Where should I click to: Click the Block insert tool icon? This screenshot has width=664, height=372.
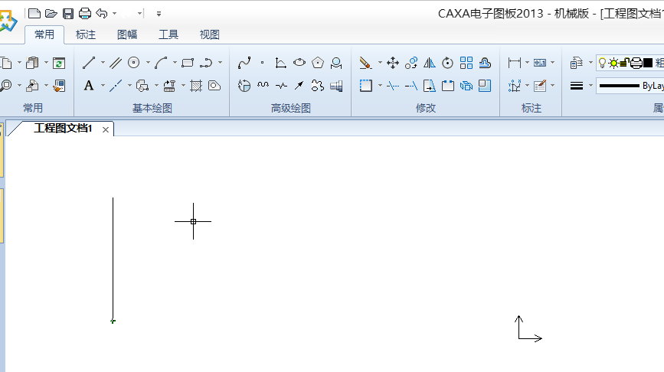142,86
